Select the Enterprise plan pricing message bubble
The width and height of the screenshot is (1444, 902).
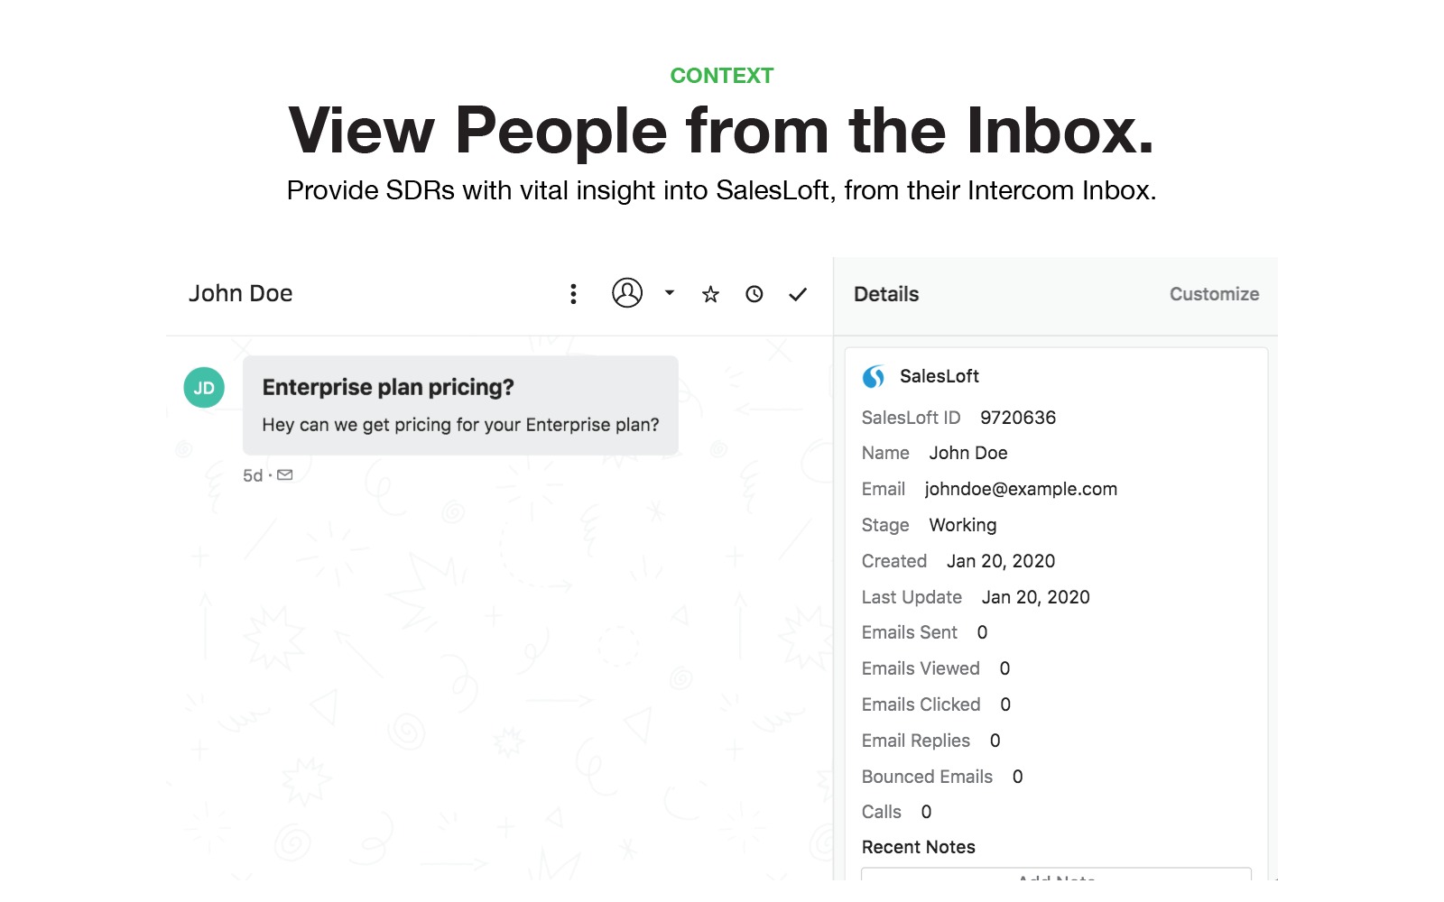pos(460,405)
